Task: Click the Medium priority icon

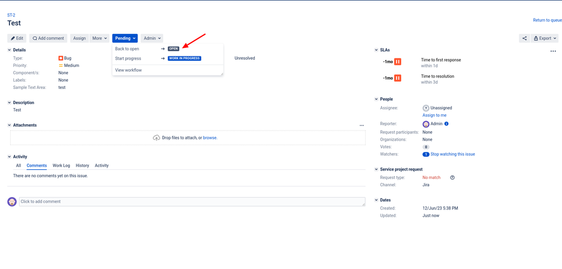Action: point(61,66)
